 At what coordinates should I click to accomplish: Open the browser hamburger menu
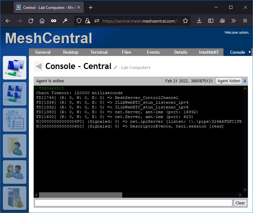(245, 21)
